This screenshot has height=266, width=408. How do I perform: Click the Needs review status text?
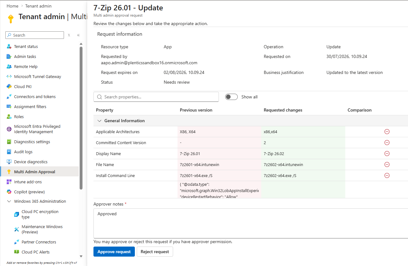(177, 82)
